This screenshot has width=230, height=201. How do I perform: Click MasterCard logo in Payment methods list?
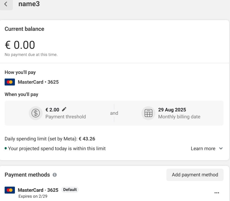[x=10, y=190]
